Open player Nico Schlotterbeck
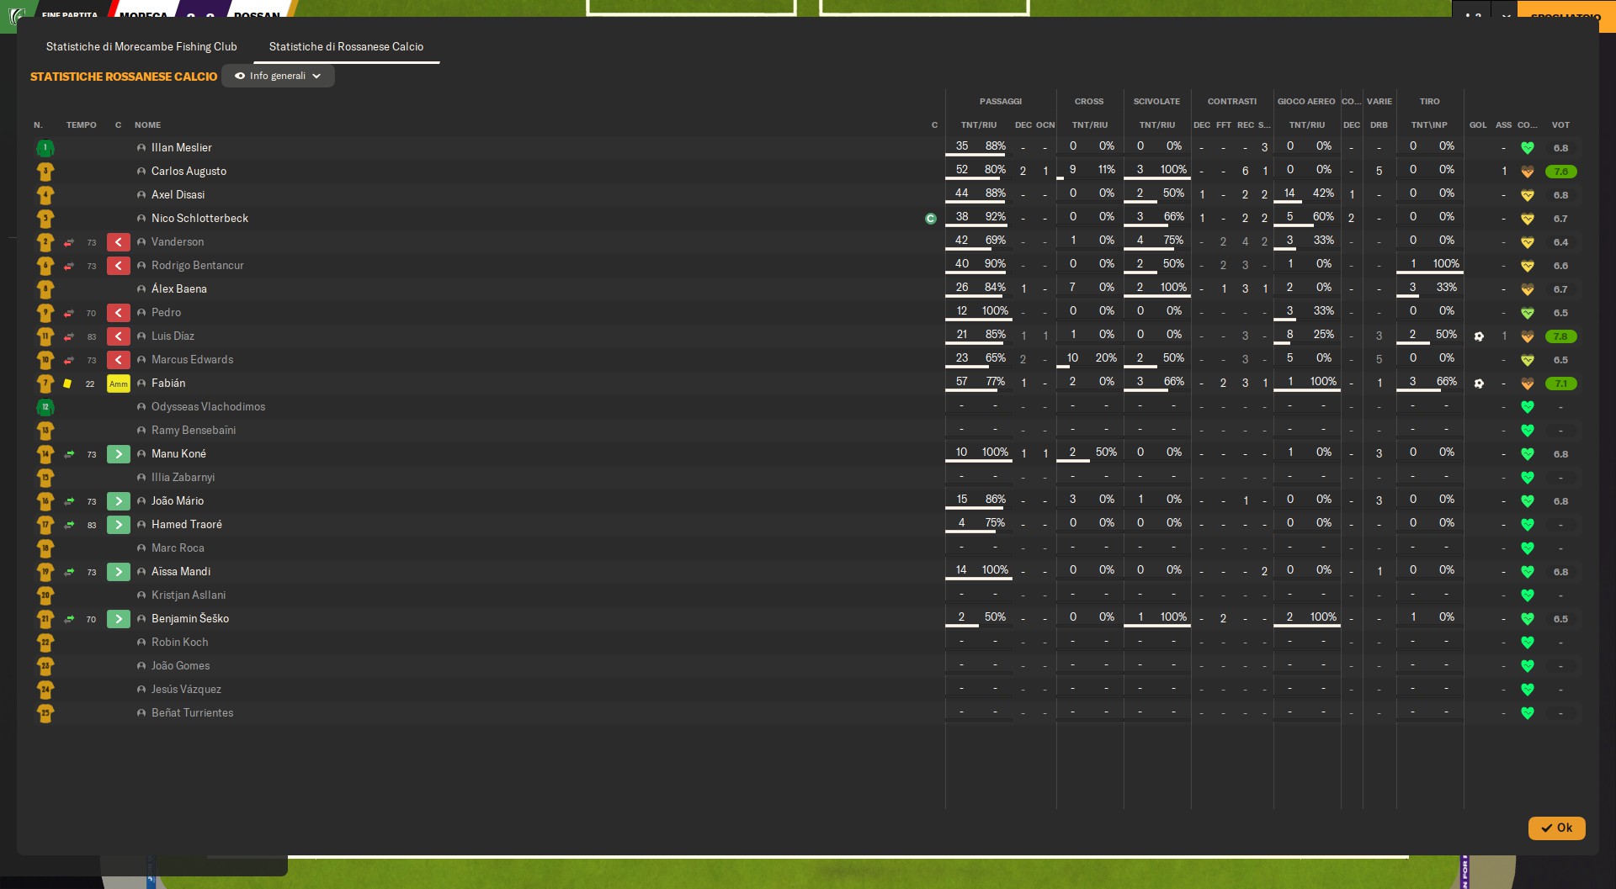1616x889 pixels. click(199, 219)
